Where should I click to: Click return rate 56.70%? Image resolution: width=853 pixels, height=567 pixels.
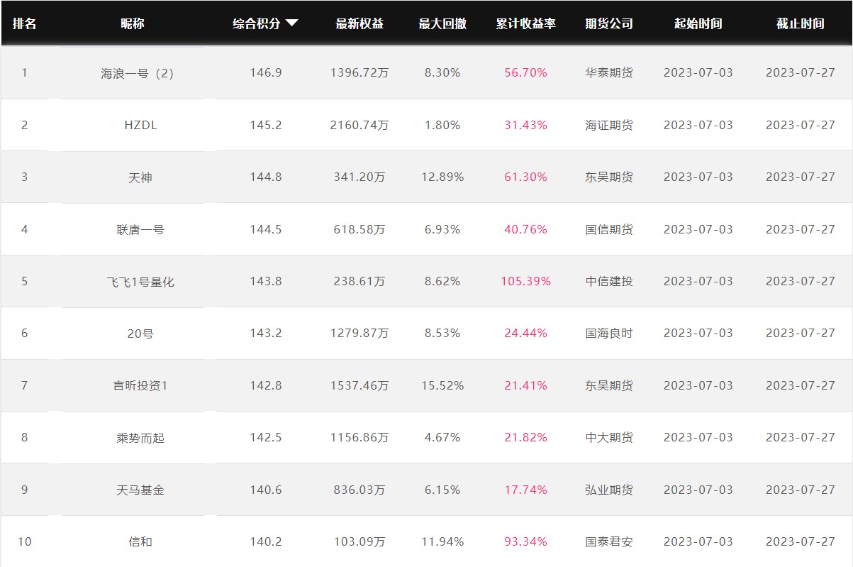coord(526,72)
